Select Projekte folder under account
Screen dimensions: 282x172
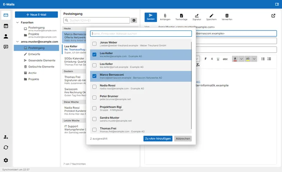click(x=36, y=79)
